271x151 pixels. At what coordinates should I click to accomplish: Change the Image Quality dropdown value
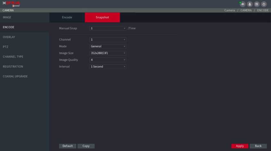click(108, 60)
